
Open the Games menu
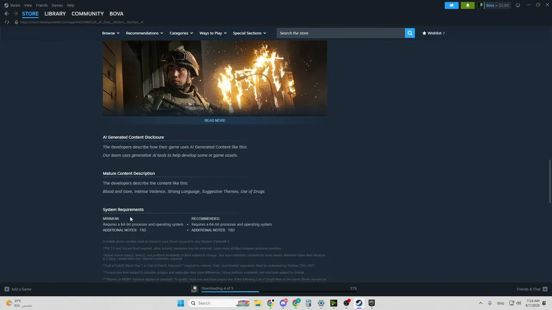pos(57,5)
